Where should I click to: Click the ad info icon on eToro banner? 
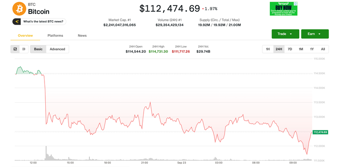click(x=296, y=3)
